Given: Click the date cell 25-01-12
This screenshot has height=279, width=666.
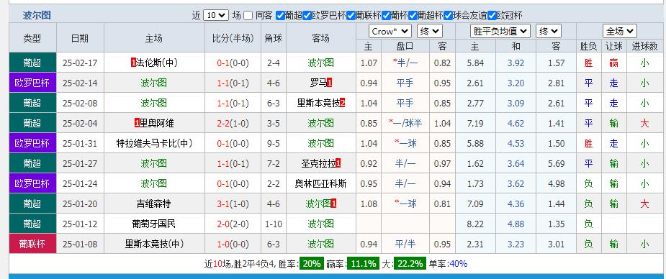Looking at the screenshot, I should [80, 224].
